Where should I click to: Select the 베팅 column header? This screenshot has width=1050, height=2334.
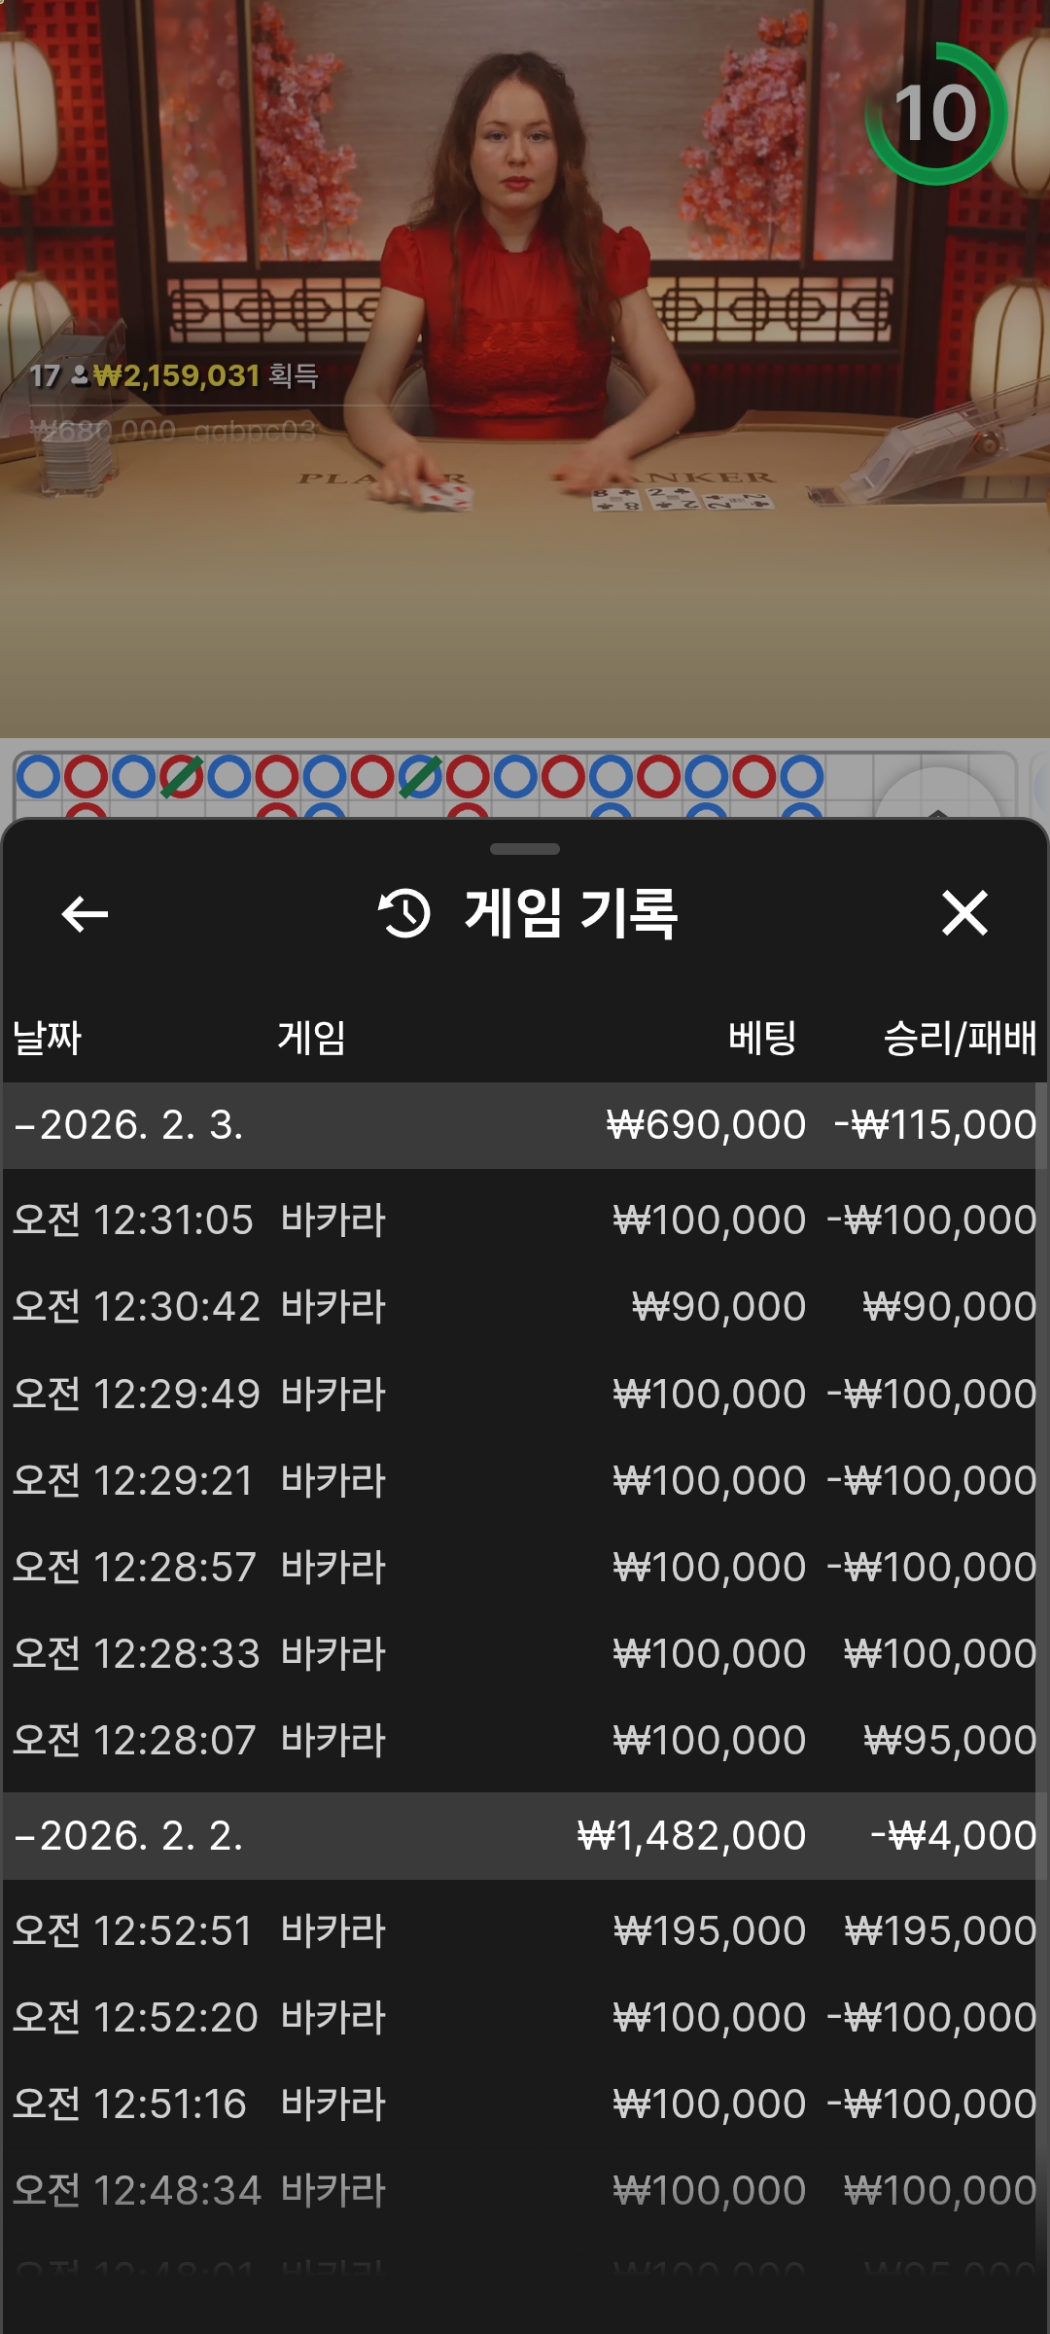(762, 1038)
